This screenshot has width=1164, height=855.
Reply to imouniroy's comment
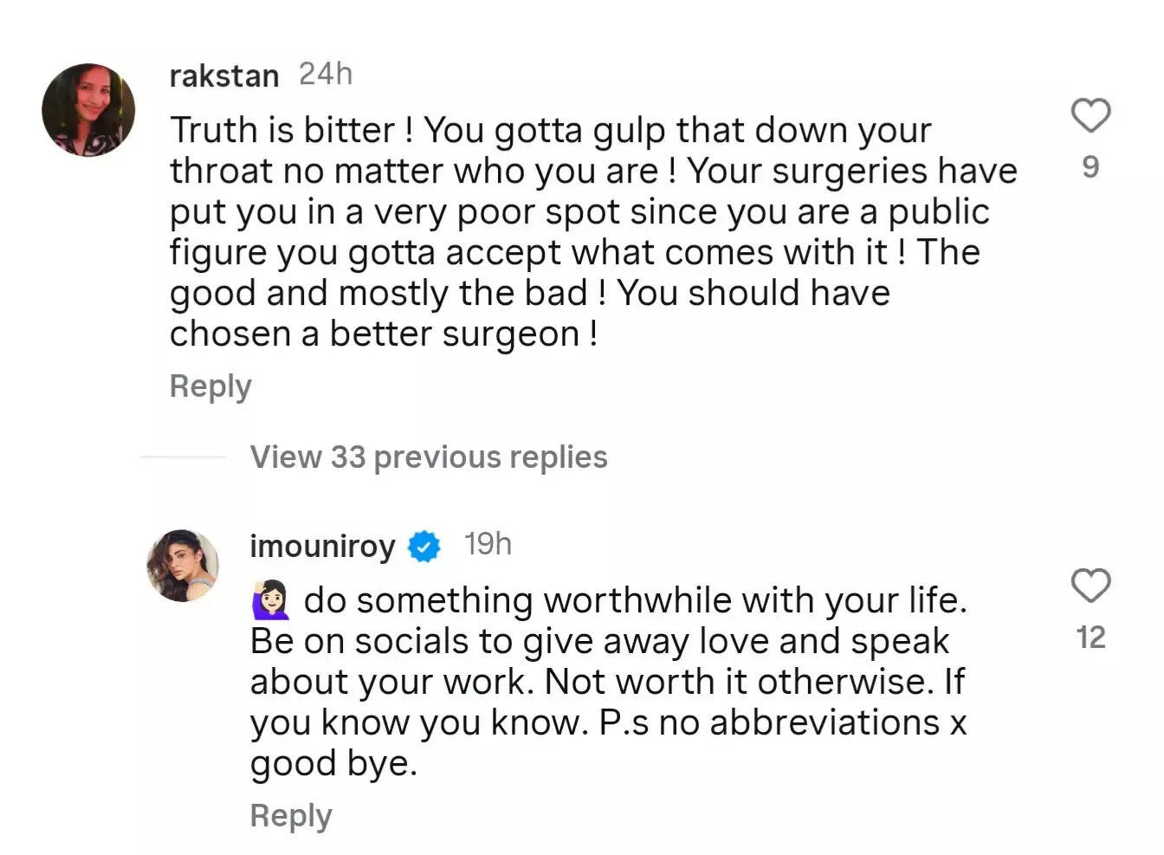(291, 815)
